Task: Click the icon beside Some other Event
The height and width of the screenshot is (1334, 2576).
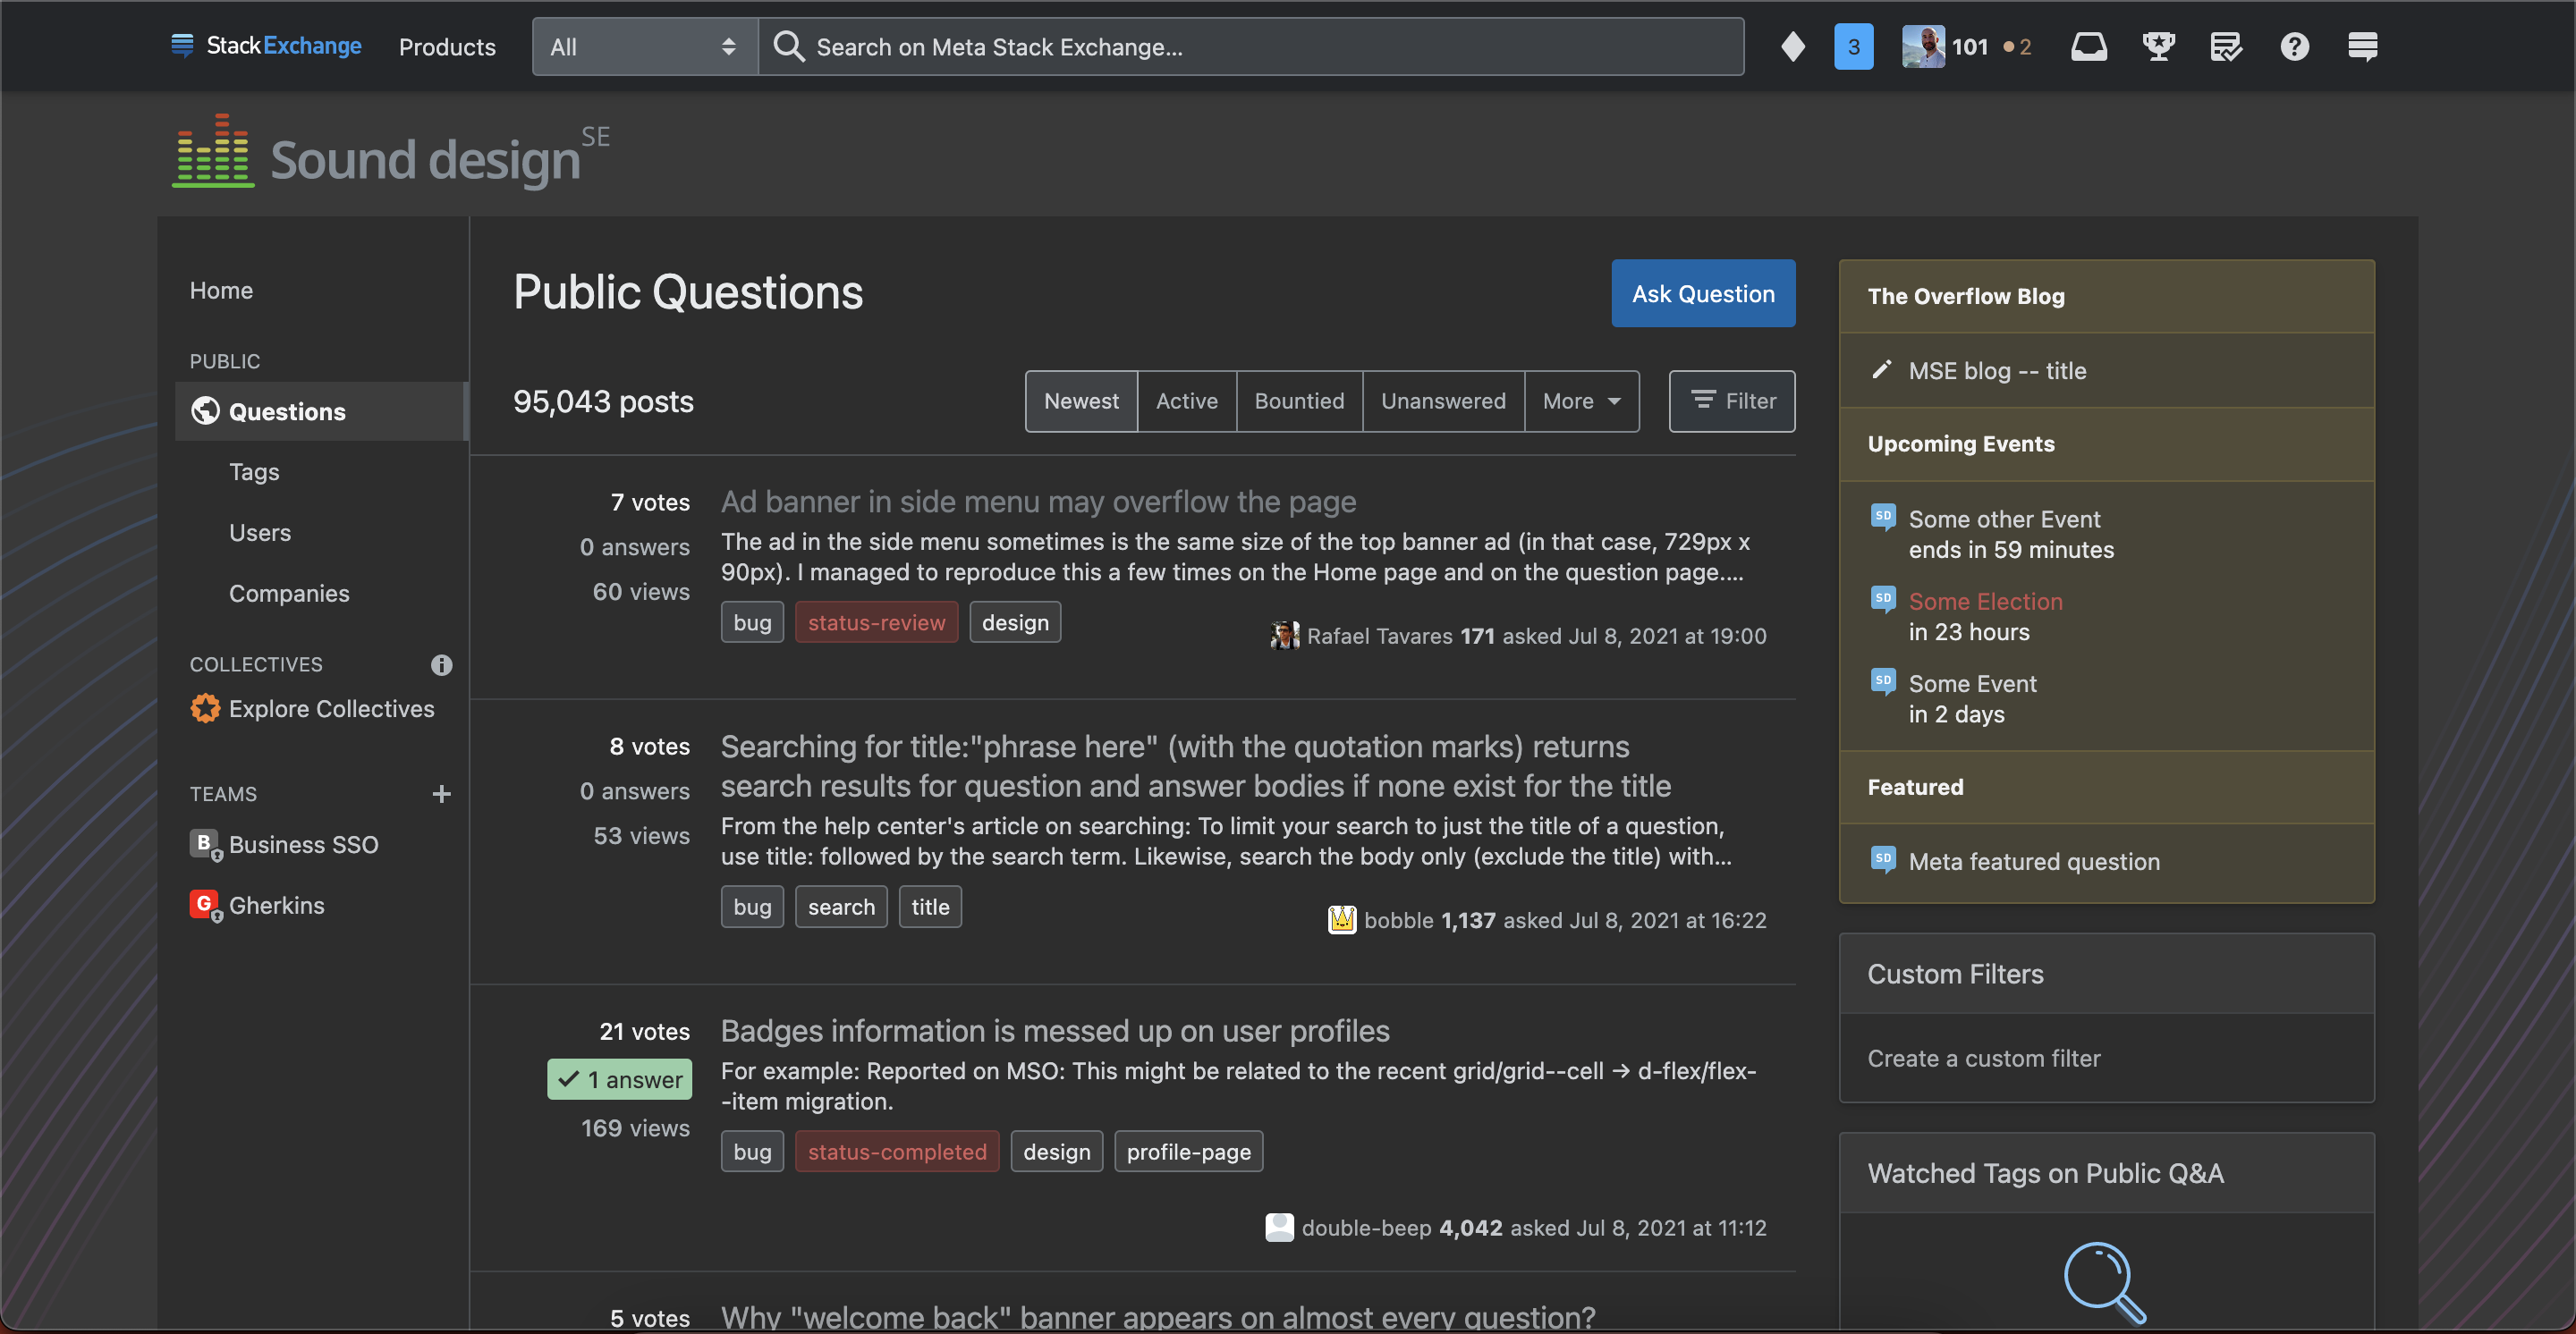Action: click(x=1883, y=518)
